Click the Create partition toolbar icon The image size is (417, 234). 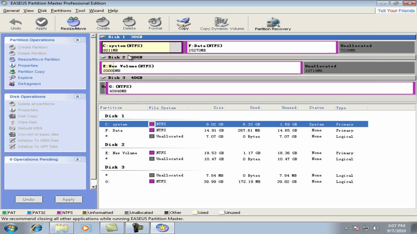[x=103, y=24]
